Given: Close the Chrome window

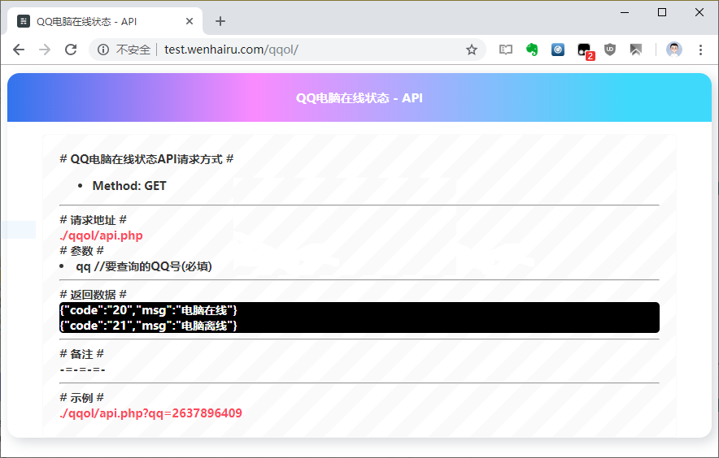Looking at the screenshot, I should (699, 12).
